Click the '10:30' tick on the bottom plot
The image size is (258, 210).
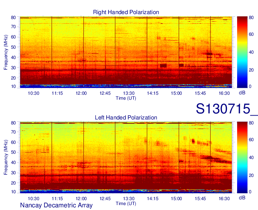tap(33, 199)
